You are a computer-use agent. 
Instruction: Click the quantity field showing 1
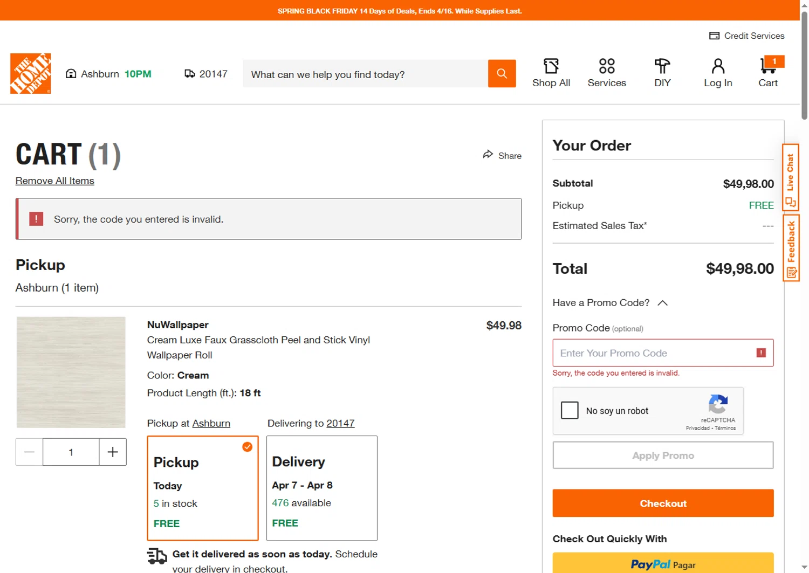pyautogui.click(x=71, y=452)
